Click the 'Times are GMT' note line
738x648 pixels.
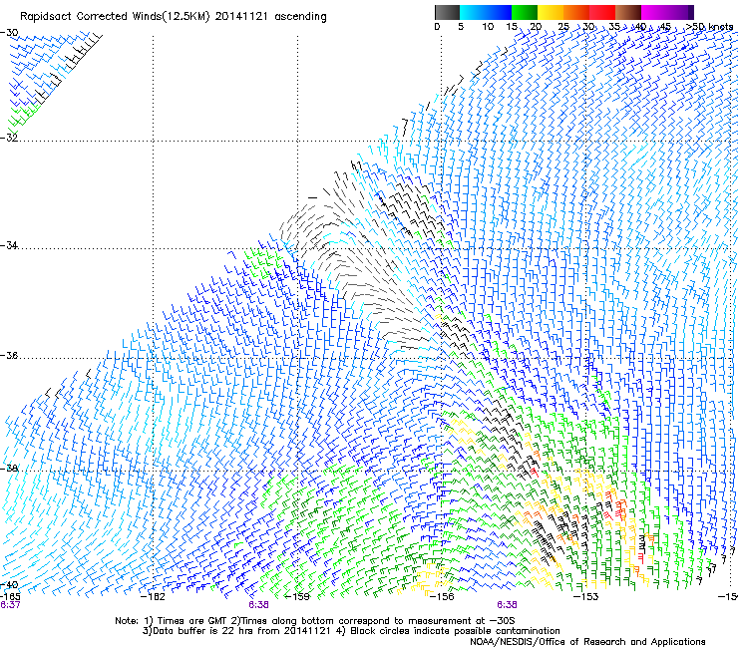tap(315, 621)
